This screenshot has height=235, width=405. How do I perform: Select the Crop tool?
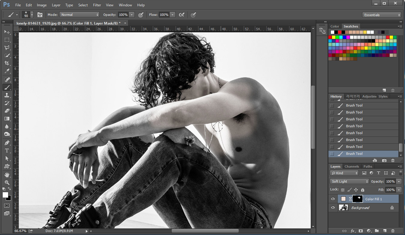(x=7, y=63)
